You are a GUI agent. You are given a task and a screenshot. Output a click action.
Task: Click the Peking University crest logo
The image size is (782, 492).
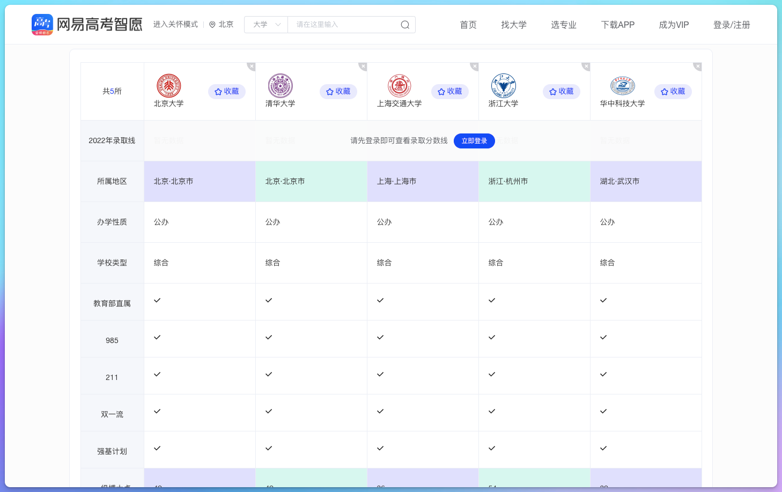click(x=169, y=86)
